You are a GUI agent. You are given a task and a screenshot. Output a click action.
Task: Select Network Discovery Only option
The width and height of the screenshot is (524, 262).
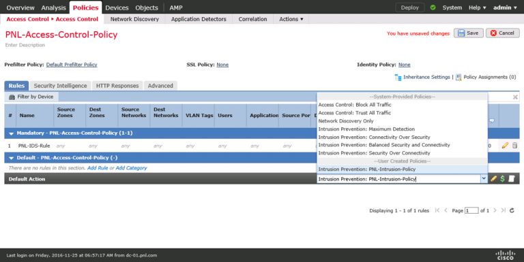tap(402, 121)
